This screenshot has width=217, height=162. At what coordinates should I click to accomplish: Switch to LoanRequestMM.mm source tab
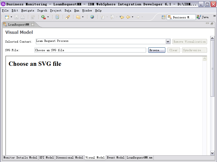pos(139,157)
